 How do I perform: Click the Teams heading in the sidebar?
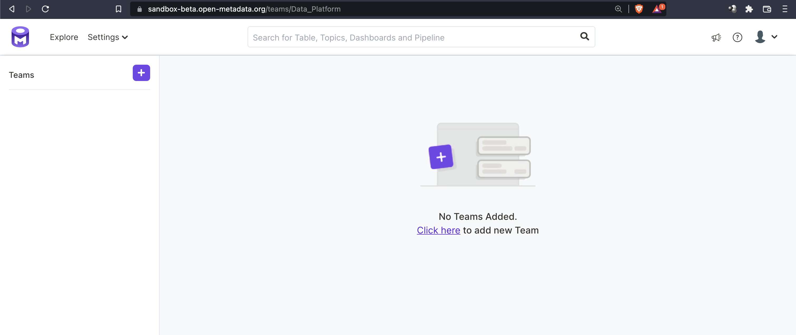click(x=21, y=75)
